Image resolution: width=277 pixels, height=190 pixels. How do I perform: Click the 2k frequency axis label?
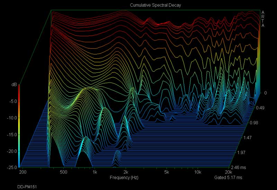126,172
